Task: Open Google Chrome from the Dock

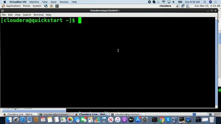Action: [161, 120]
